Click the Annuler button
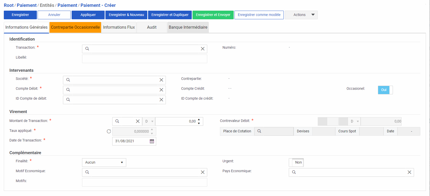430x196 pixels. coord(54,15)
